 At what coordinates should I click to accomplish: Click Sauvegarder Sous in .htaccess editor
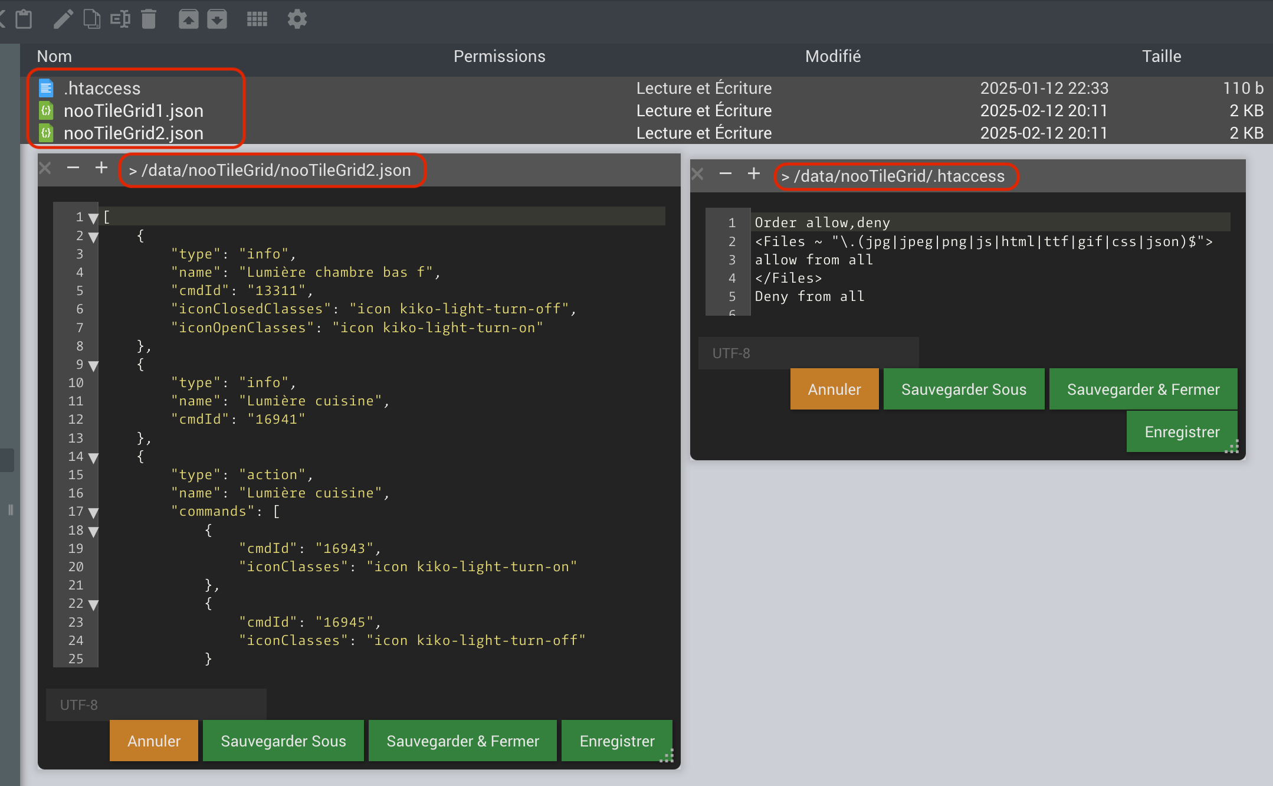pos(964,389)
